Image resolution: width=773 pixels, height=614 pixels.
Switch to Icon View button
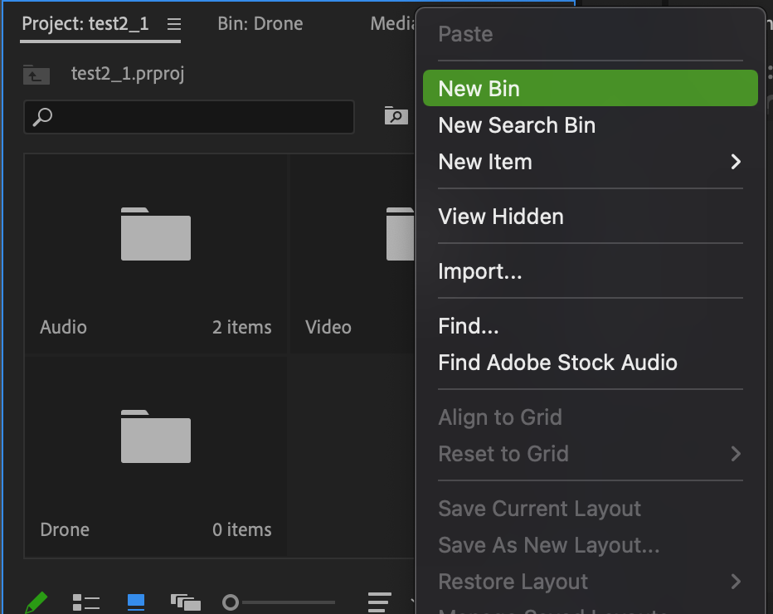(136, 601)
